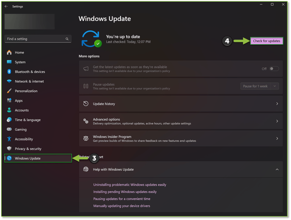The height and width of the screenshot is (220, 291).
Task: Click the Gaming controller icon
Action: click(x=9, y=129)
